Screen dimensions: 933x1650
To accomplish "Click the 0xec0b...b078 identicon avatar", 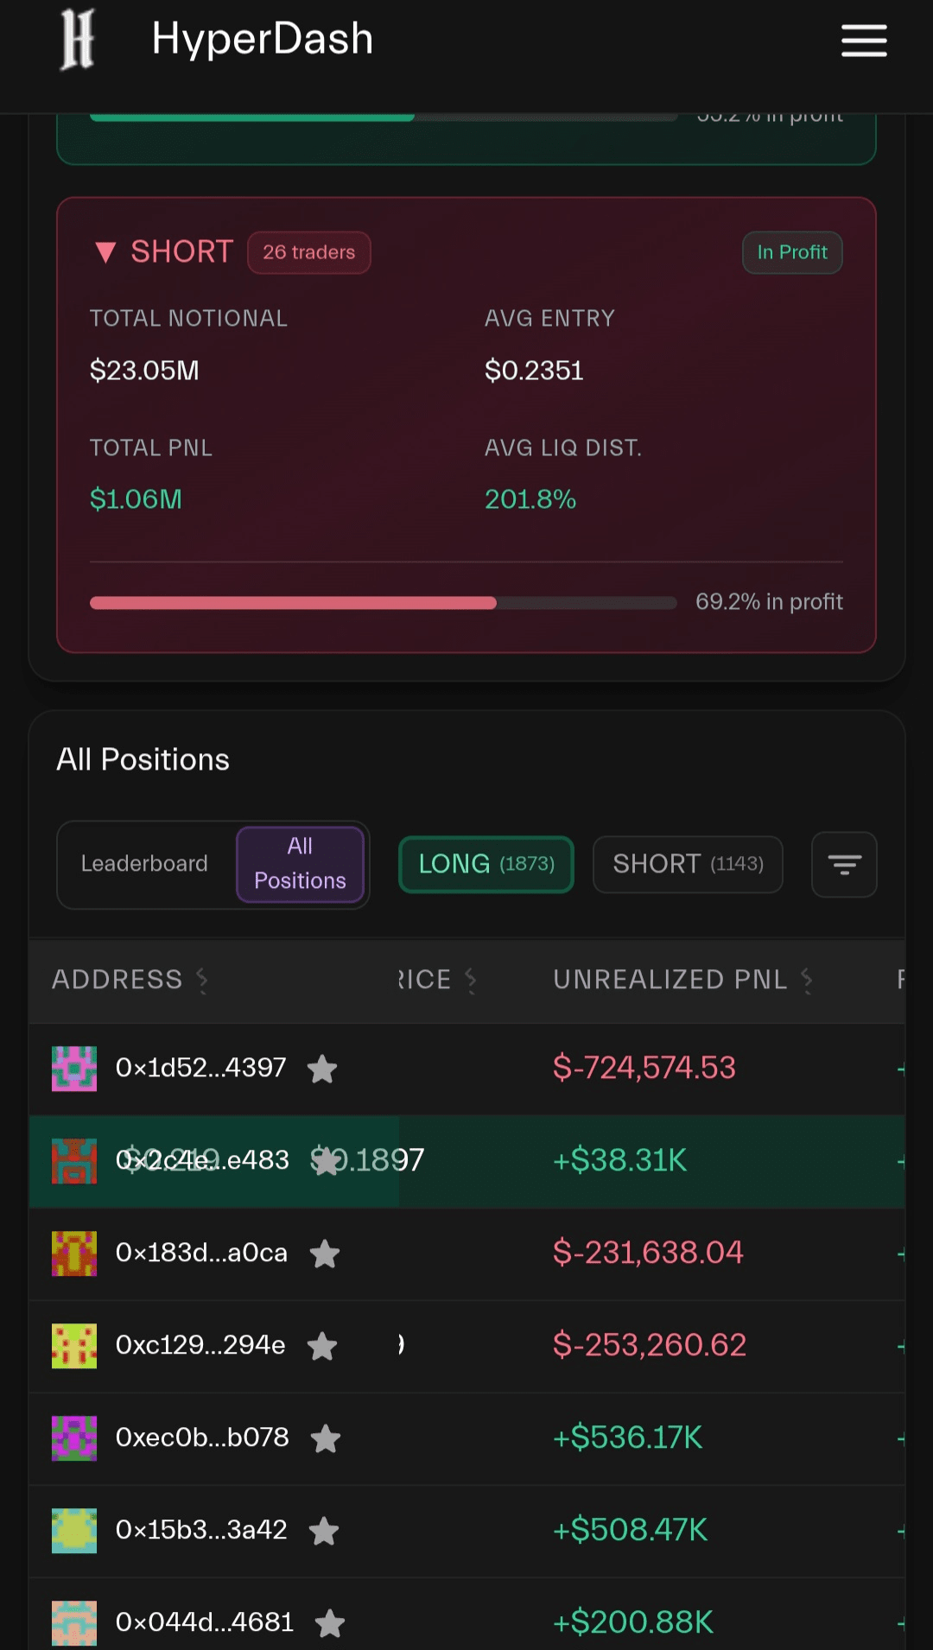I will [x=74, y=1438].
